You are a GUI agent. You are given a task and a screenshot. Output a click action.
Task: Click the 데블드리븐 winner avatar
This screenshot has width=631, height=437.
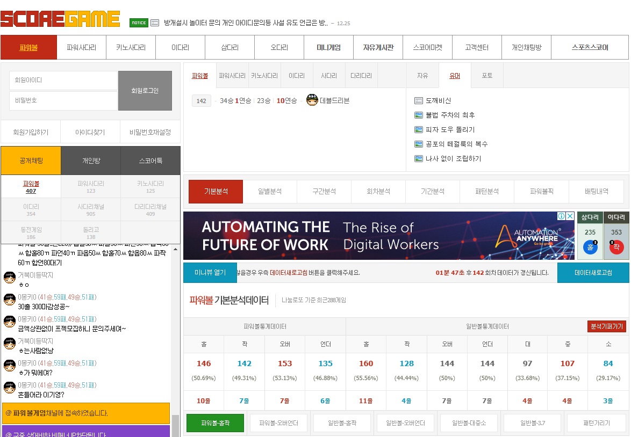coord(312,100)
